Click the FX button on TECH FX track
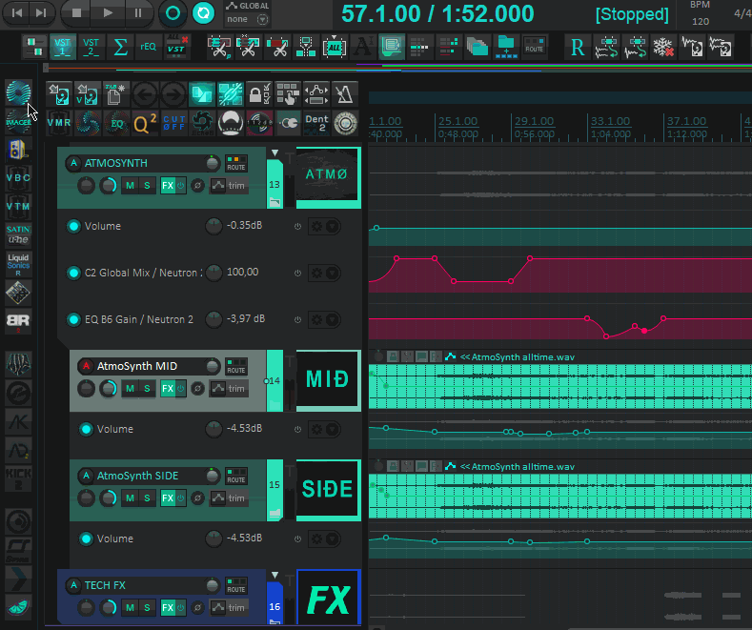Screen dimensions: 752x630 tap(168, 607)
